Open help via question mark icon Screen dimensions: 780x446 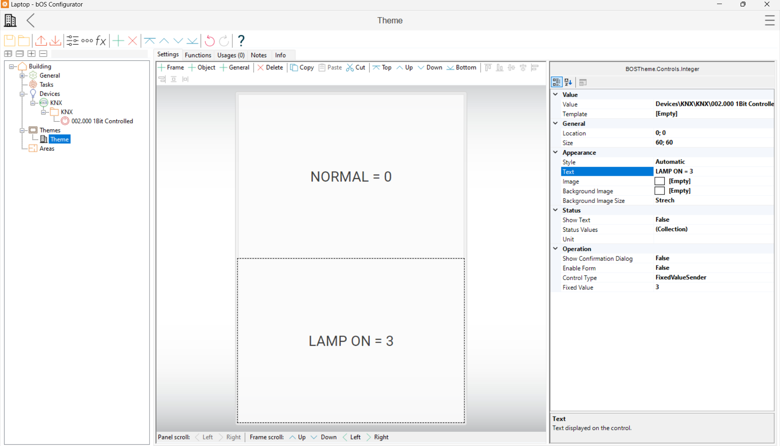241,41
